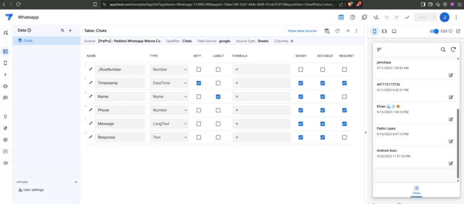Click the preview app eye icon in header
This screenshot has height=204, width=464.
tap(341, 18)
